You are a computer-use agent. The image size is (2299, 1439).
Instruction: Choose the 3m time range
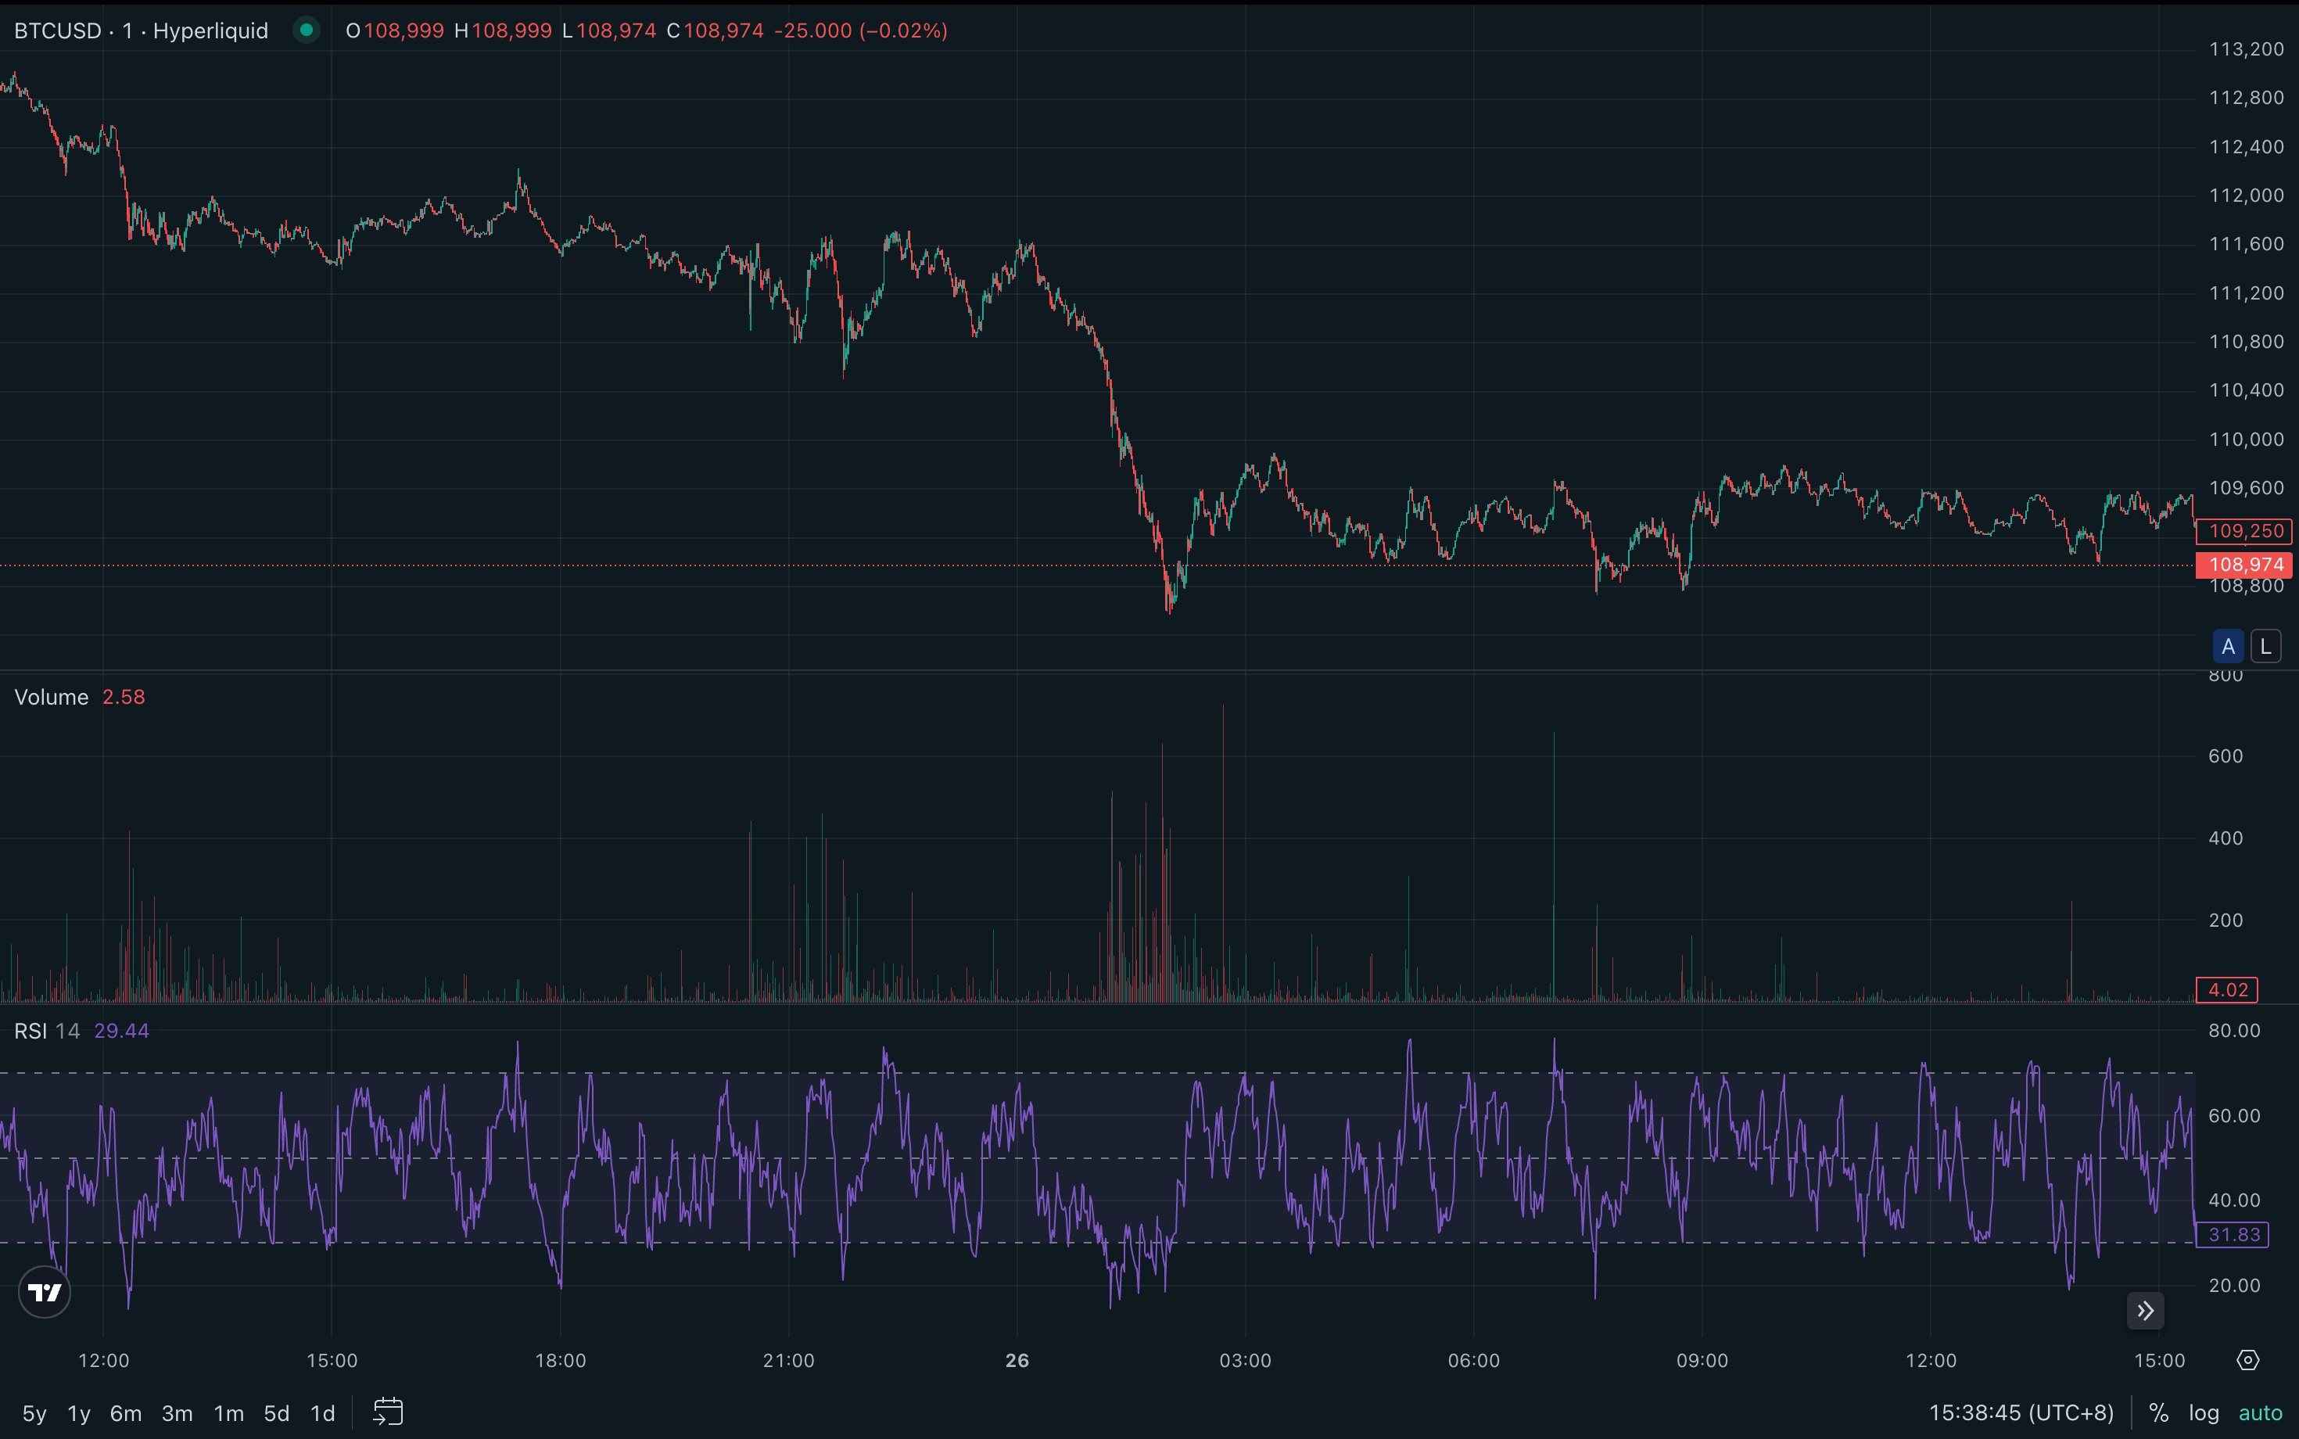177,1413
